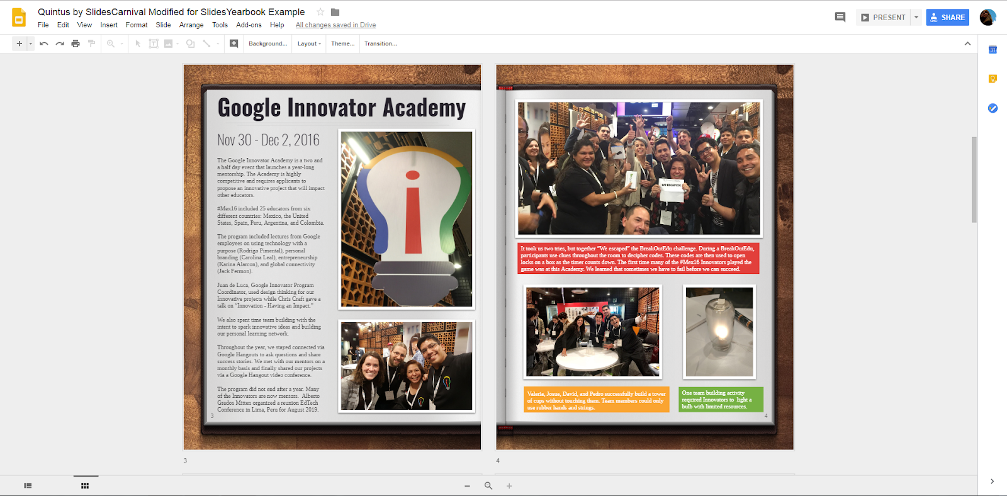The image size is (1007, 496).
Task: Collapse the menus with the up chevron
Action: pos(967,43)
